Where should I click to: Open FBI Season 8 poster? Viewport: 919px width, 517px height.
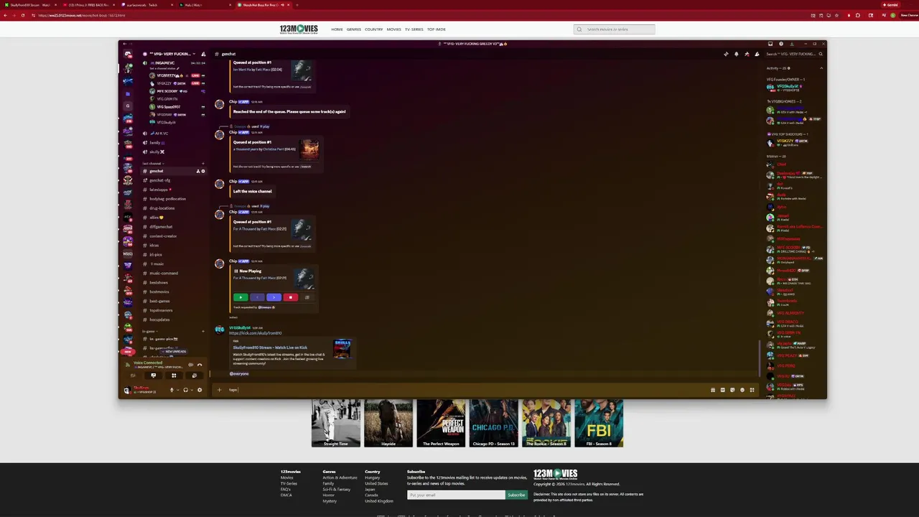click(x=599, y=424)
